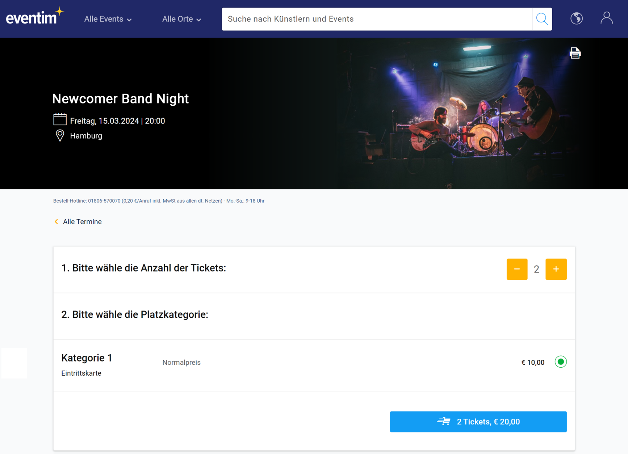Click the print icon
628x465 pixels.
point(575,53)
